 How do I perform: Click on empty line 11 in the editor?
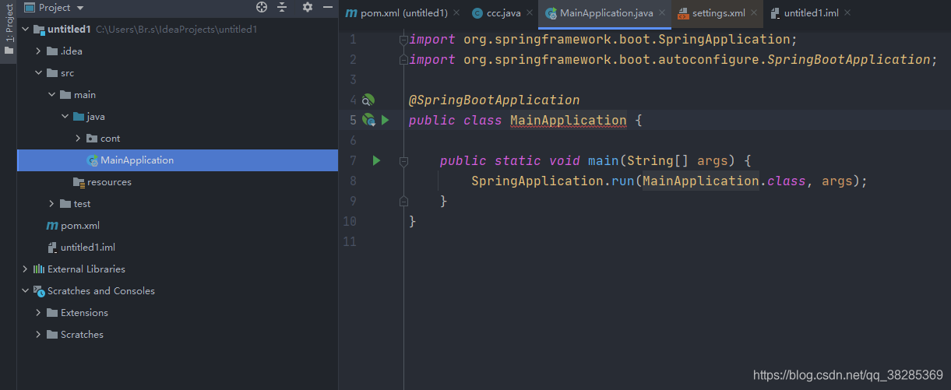tap(678, 241)
